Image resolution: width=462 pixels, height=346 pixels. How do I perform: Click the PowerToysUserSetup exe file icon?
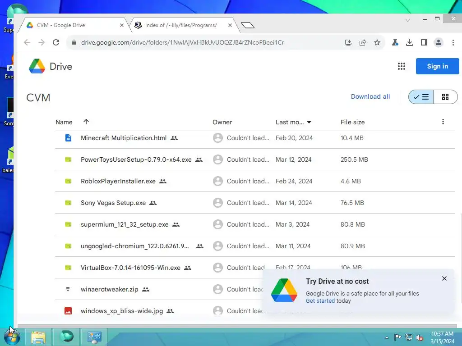[68, 159]
